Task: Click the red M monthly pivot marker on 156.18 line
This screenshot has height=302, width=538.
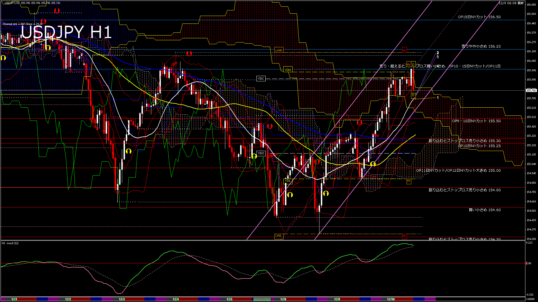Action: 404,50
